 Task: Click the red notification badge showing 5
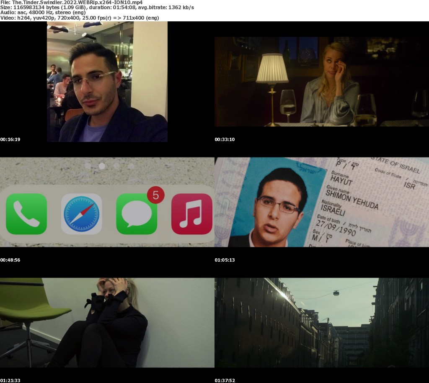click(x=156, y=195)
